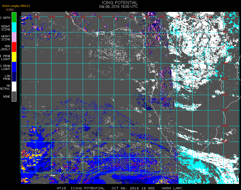Click the 'HEAVY ICING' legend label
Screen dimensions: 241x190
(6, 38)
